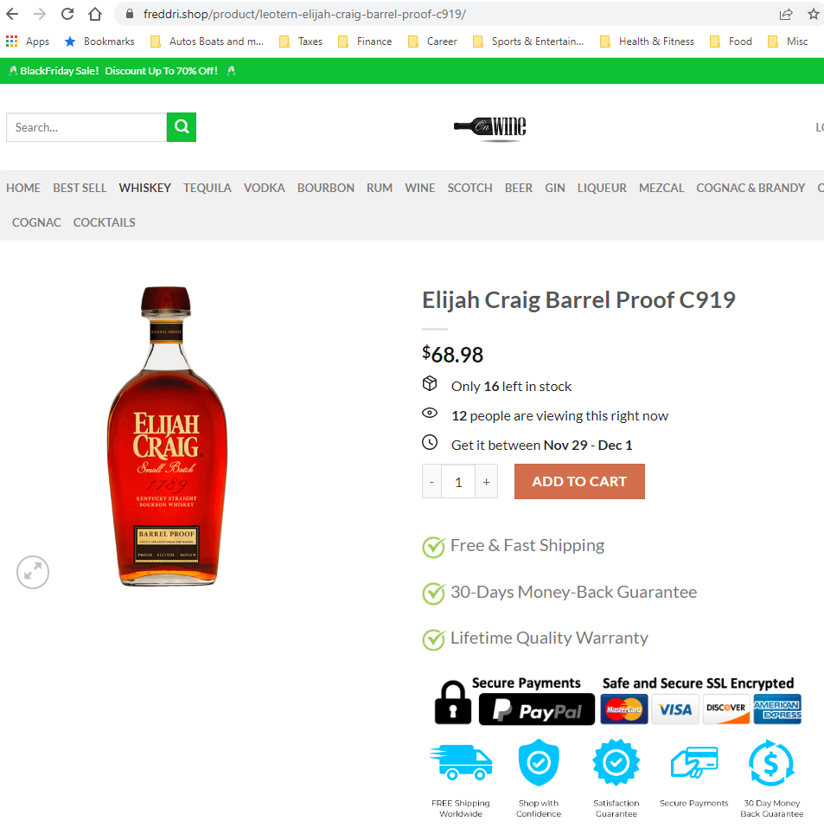Select the WHISKEY menu item
This screenshot has height=834, width=824.
click(x=145, y=188)
